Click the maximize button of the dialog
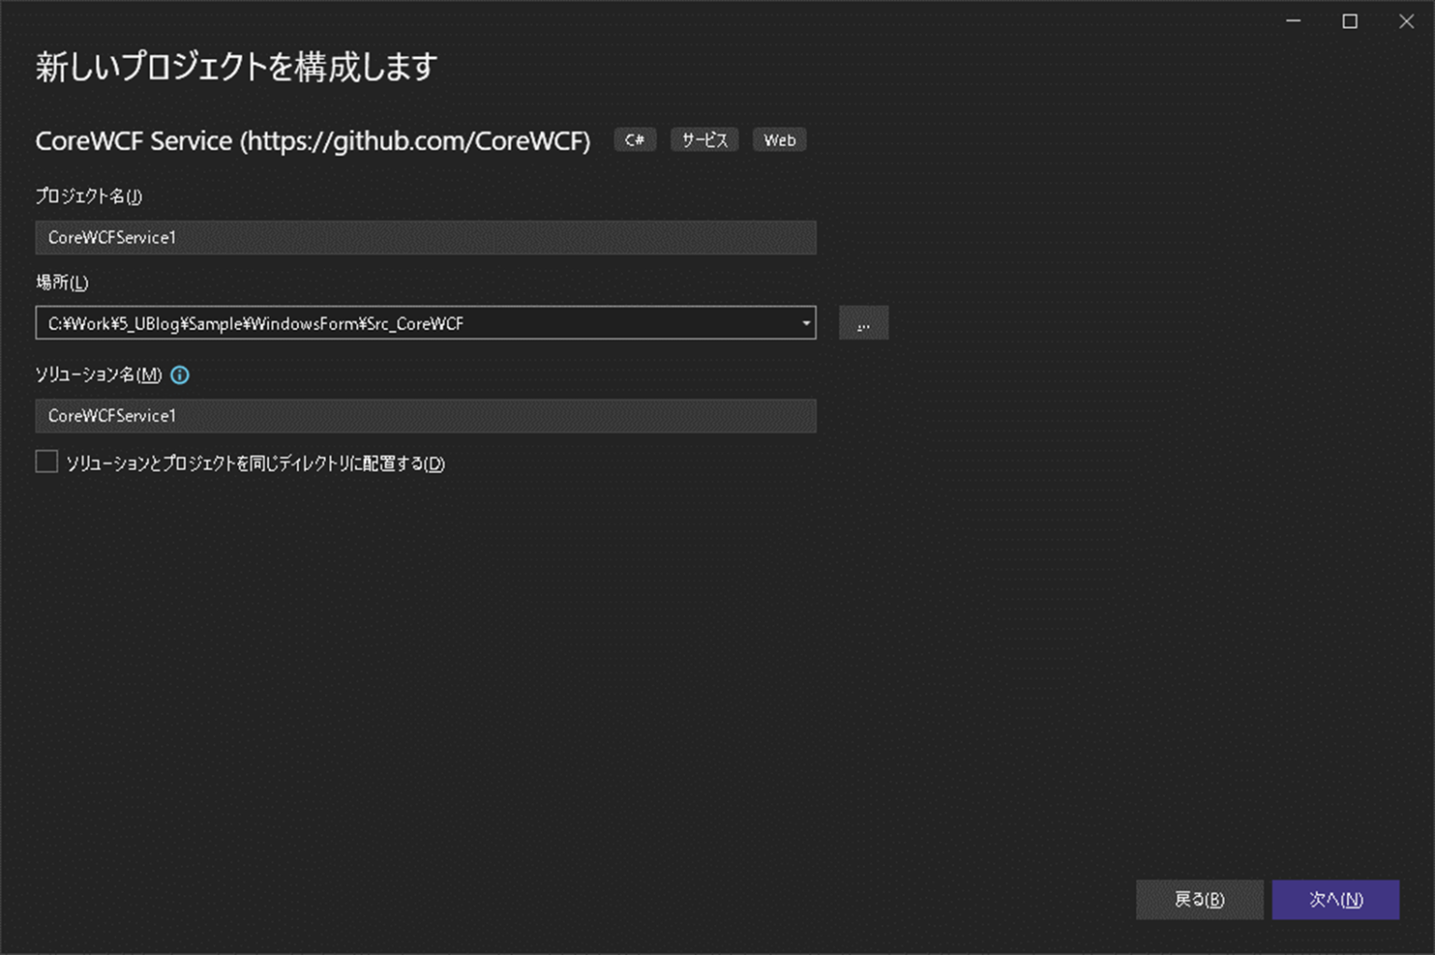Screen dimensions: 1435x955 [1349, 21]
